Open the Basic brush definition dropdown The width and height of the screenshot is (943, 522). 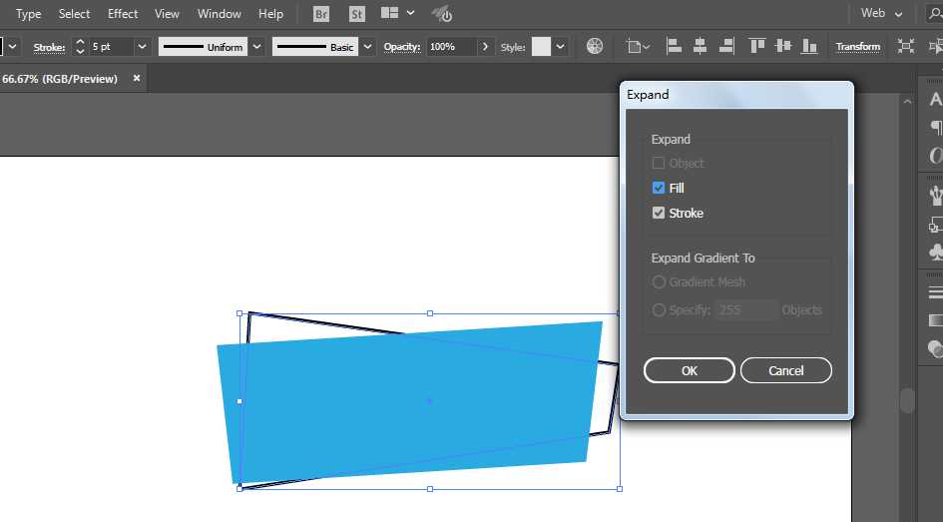[367, 47]
